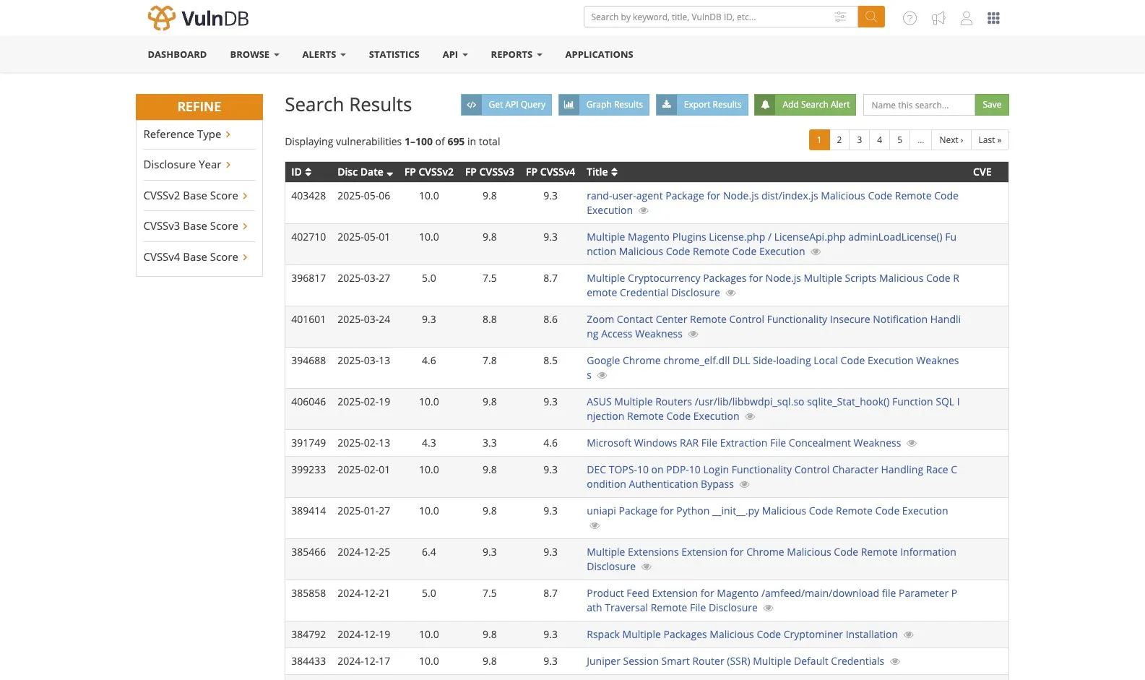1145x680 pixels.
Task: Open the Alerts dropdown menu
Action: (324, 54)
